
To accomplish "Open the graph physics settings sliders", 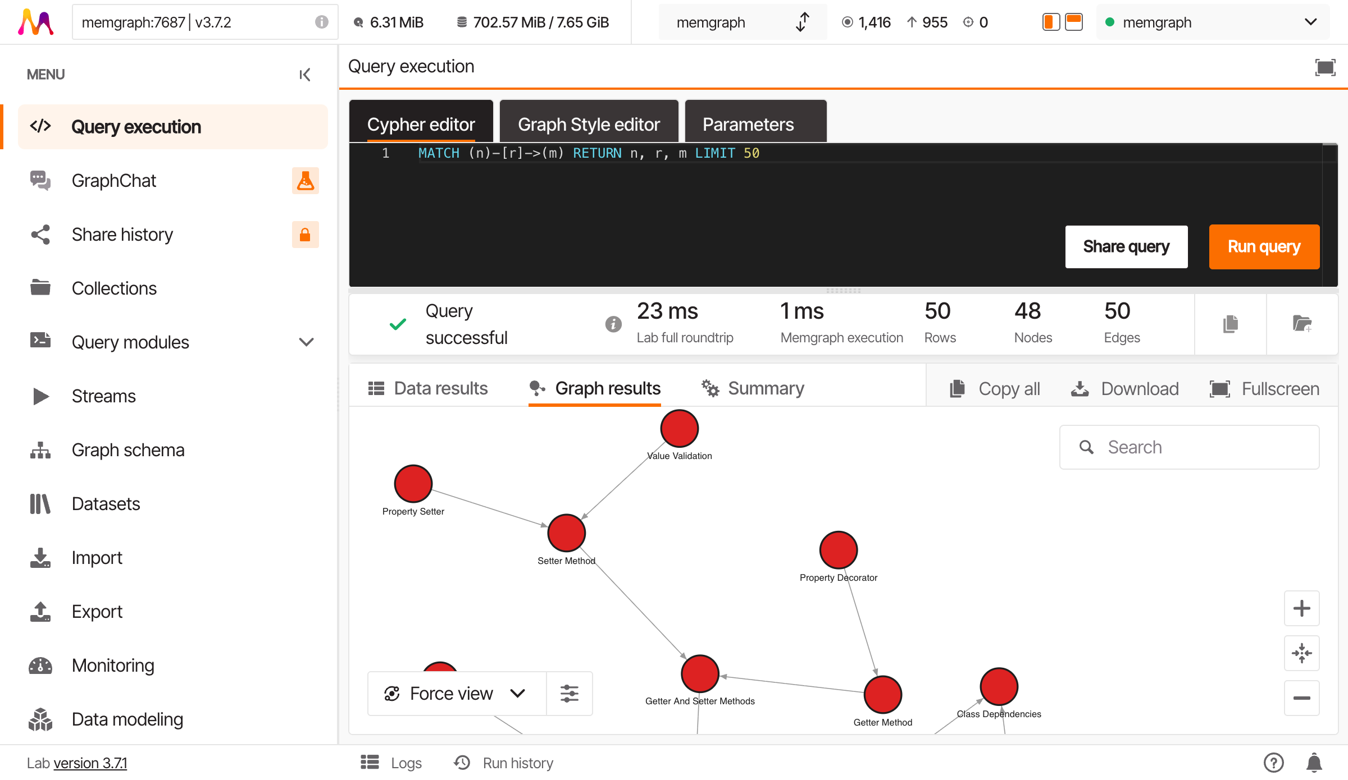I will [x=570, y=693].
